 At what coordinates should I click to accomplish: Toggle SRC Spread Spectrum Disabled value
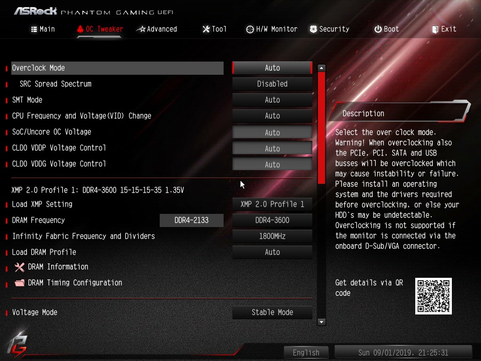click(272, 84)
